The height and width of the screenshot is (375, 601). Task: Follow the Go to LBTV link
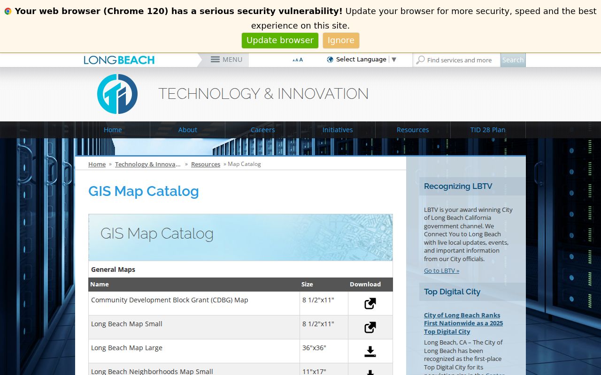coord(441,270)
